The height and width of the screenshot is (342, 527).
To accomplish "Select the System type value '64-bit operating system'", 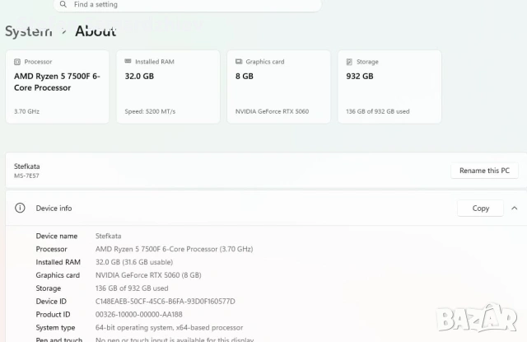I will coord(169,327).
